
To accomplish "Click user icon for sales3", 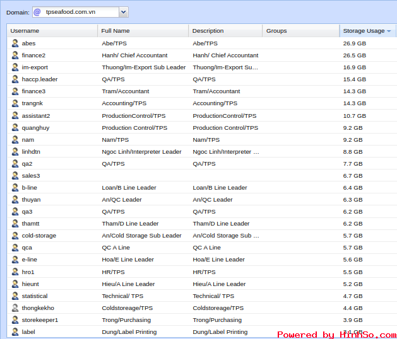I will 15,175.
